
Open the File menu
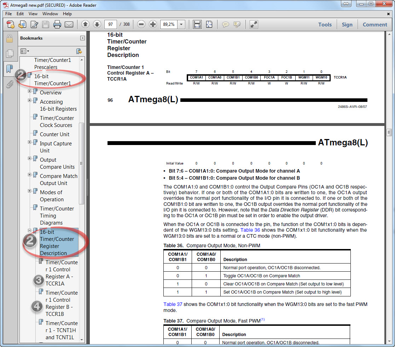pyautogui.click(x=8, y=13)
